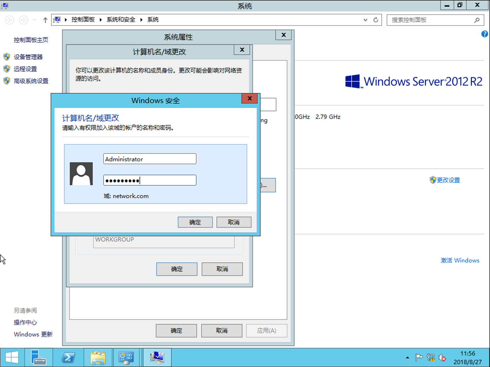Click 取消 in 计算机名/域更改 dialog
Image resolution: width=490 pixels, height=367 pixels.
point(222,269)
